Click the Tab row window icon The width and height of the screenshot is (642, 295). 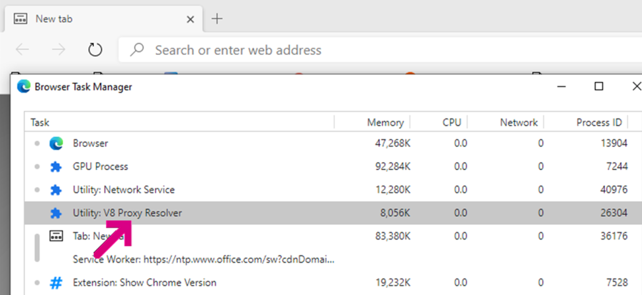56,236
